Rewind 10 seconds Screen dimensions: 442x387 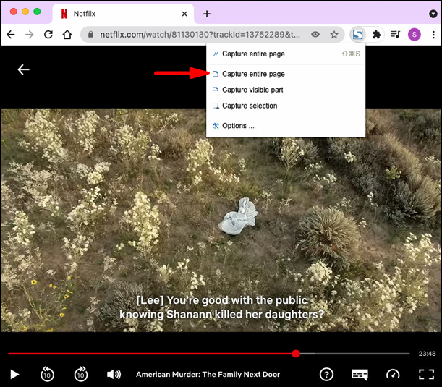click(47, 374)
